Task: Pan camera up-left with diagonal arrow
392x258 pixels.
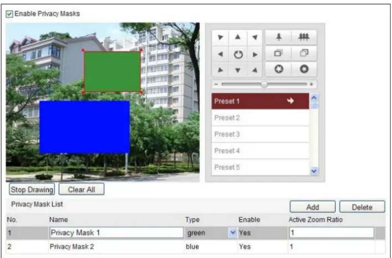Action: coord(220,37)
